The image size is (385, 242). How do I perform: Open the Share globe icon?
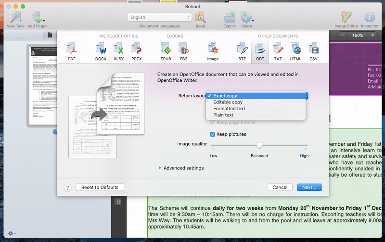click(246, 18)
